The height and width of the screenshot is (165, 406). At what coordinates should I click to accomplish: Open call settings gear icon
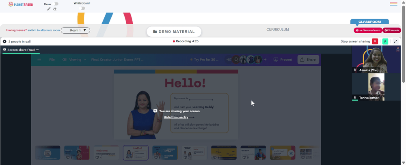(4, 41)
